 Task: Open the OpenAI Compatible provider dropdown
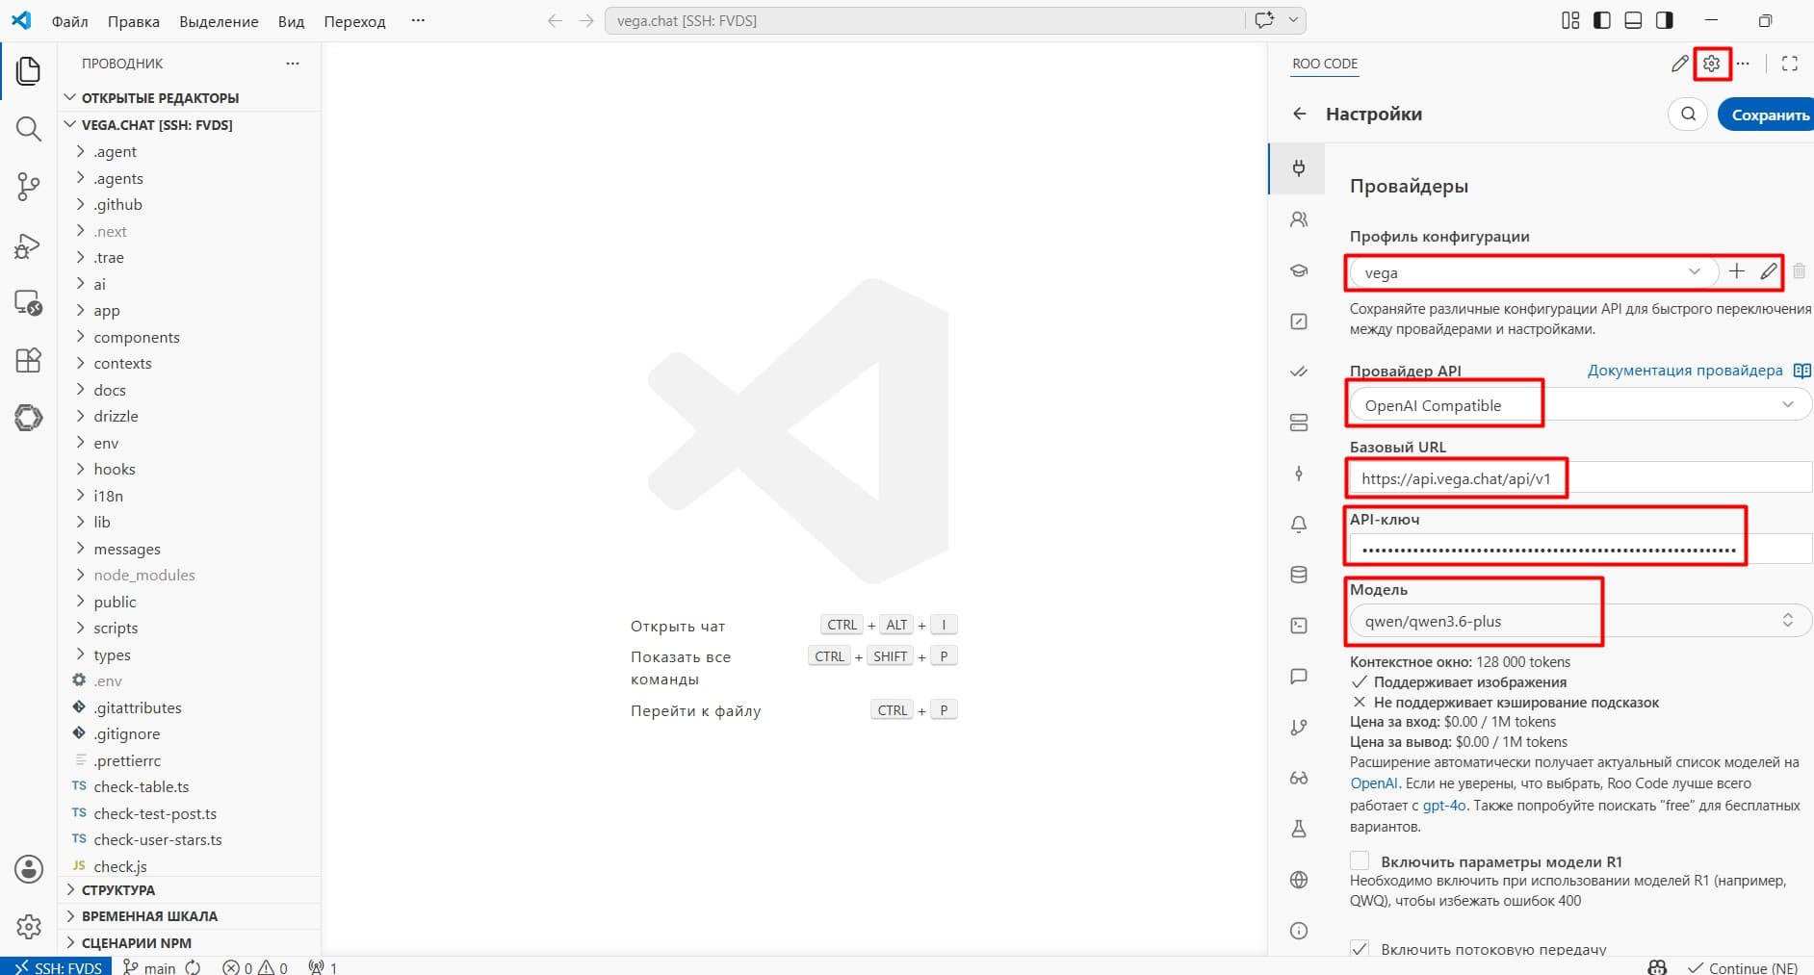[1580, 405]
